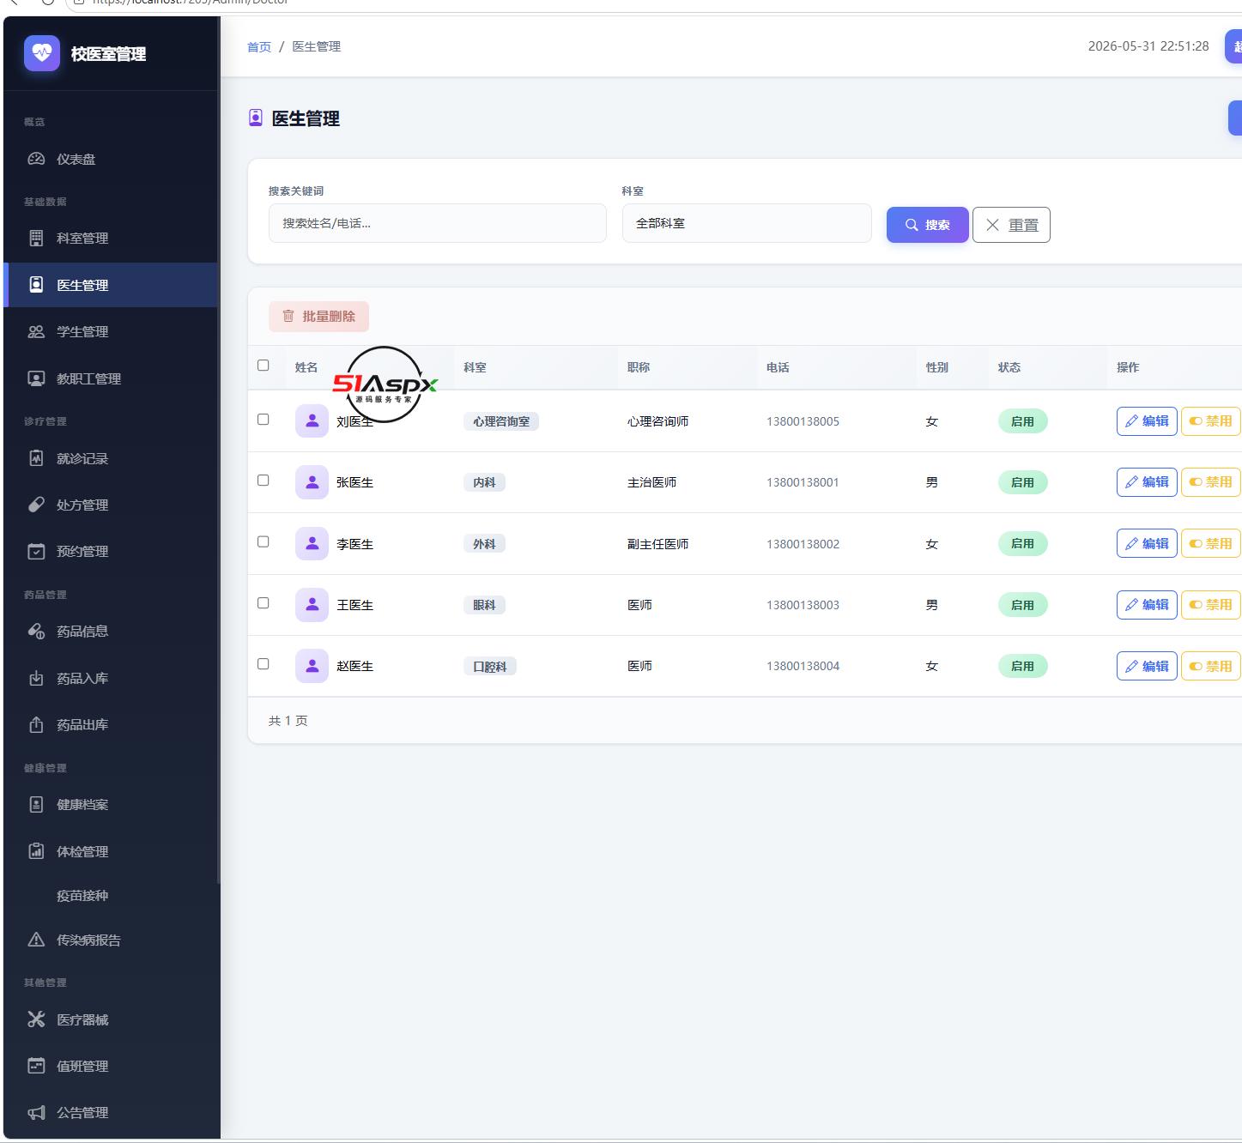This screenshot has height=1143, width=1242.
Task: Click 张医生's avatar icon
Action: [x=312, y=482]
